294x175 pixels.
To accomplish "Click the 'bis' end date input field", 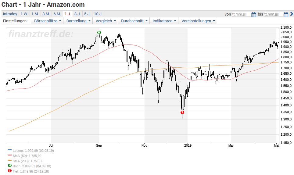I will (273, 14).
